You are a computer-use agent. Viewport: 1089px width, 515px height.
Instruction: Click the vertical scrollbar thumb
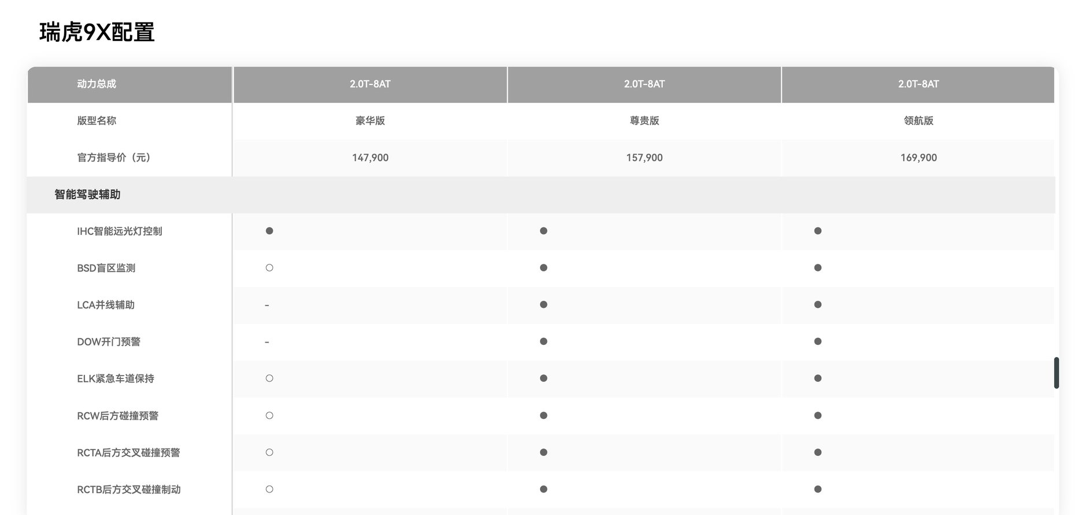tap(1056, 373)
